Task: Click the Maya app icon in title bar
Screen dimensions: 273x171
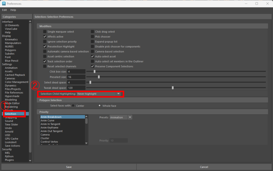Action: click(x=3, y=4)
